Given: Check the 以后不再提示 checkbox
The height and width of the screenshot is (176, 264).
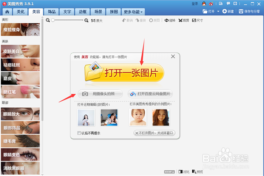Looking at the screenshot, I should pos(79,133).
